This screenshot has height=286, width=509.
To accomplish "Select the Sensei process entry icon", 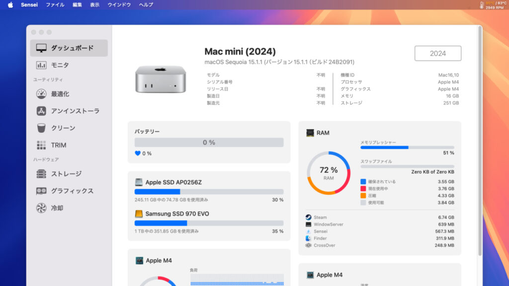I will [x=310, y=231].
